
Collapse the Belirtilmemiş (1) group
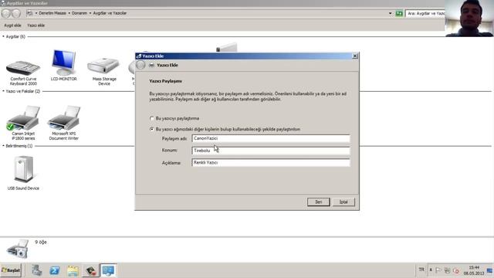pyautogui.click(x=3, y=146)
